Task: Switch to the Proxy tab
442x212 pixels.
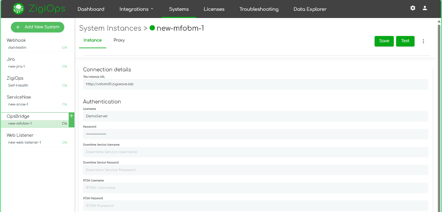Action: 119,40
